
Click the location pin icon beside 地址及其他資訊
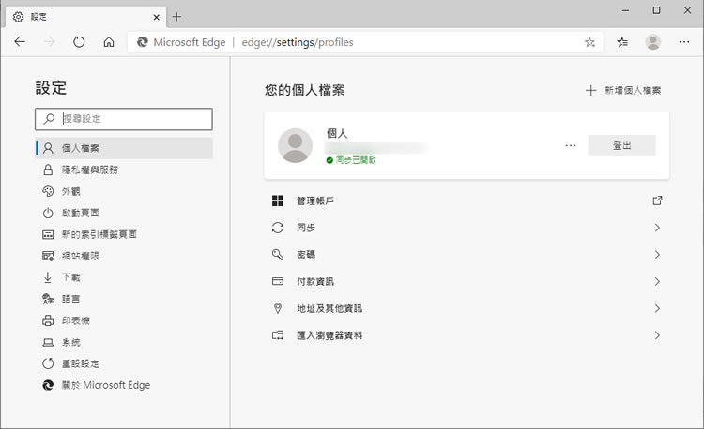[278, 308]
